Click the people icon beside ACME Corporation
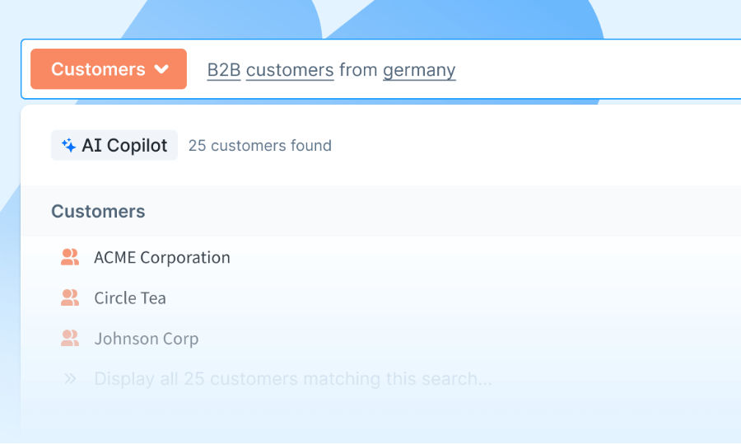 [x=70, y=257]
